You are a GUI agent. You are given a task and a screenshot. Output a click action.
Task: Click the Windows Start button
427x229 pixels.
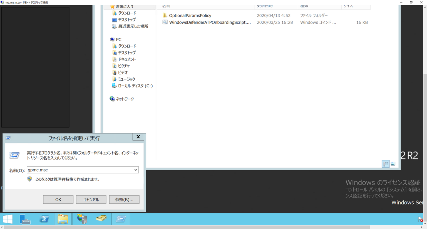pos(8,219)
